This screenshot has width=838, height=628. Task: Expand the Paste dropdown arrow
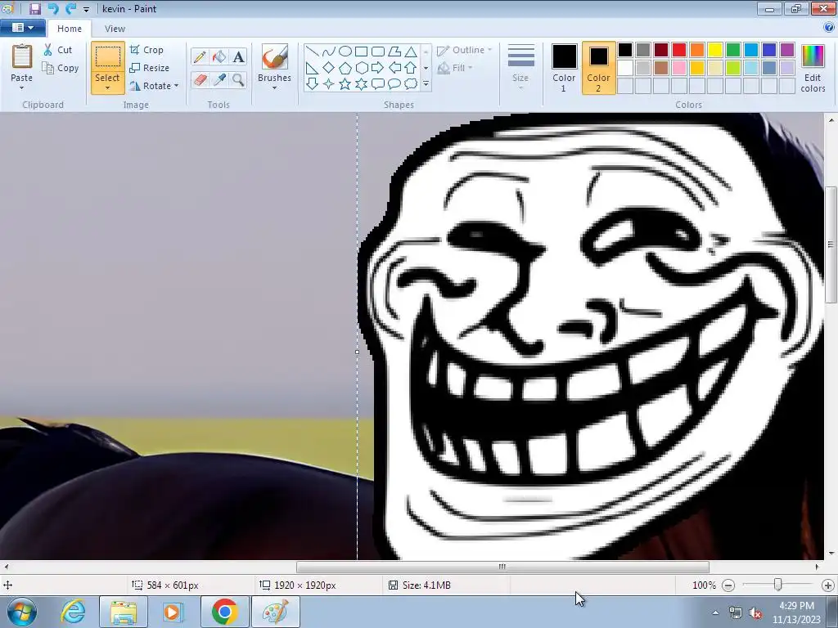(22, 88)
